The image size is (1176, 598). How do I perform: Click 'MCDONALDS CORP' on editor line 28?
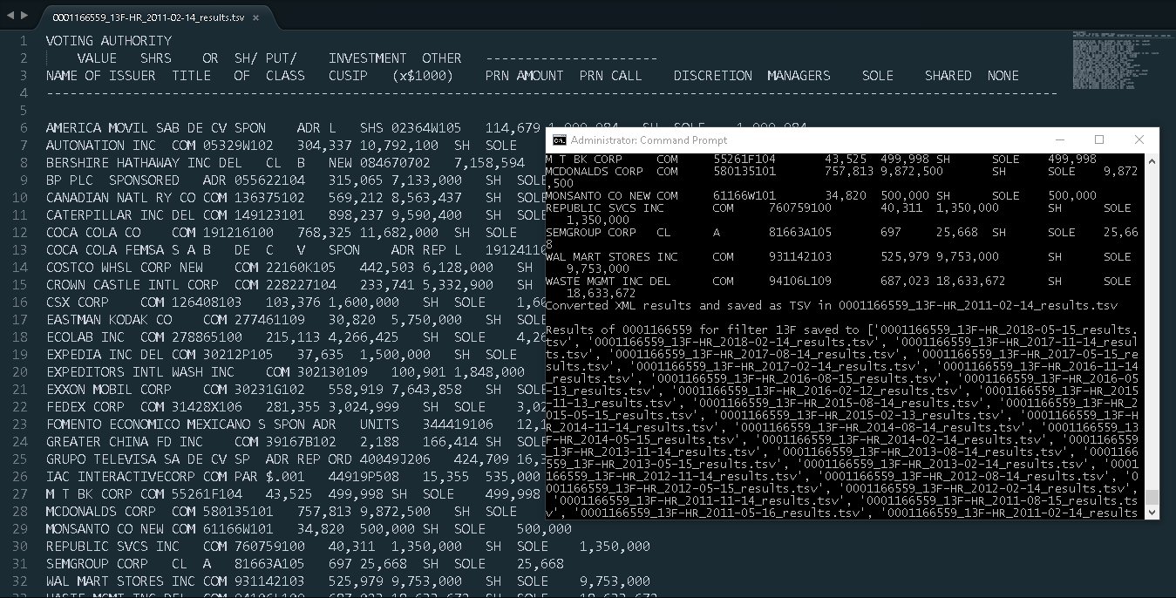coord(101,512)
